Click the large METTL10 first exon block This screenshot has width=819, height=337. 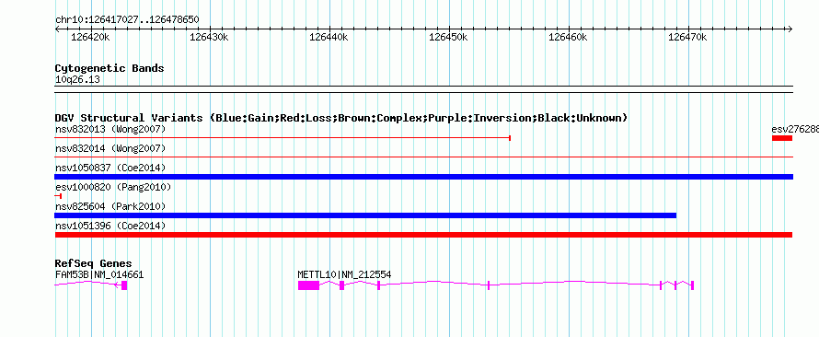pos(308,285)
